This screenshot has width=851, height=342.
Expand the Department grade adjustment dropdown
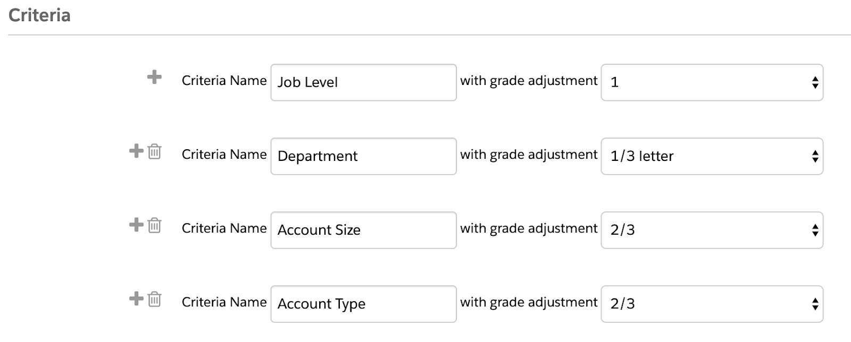712,156
